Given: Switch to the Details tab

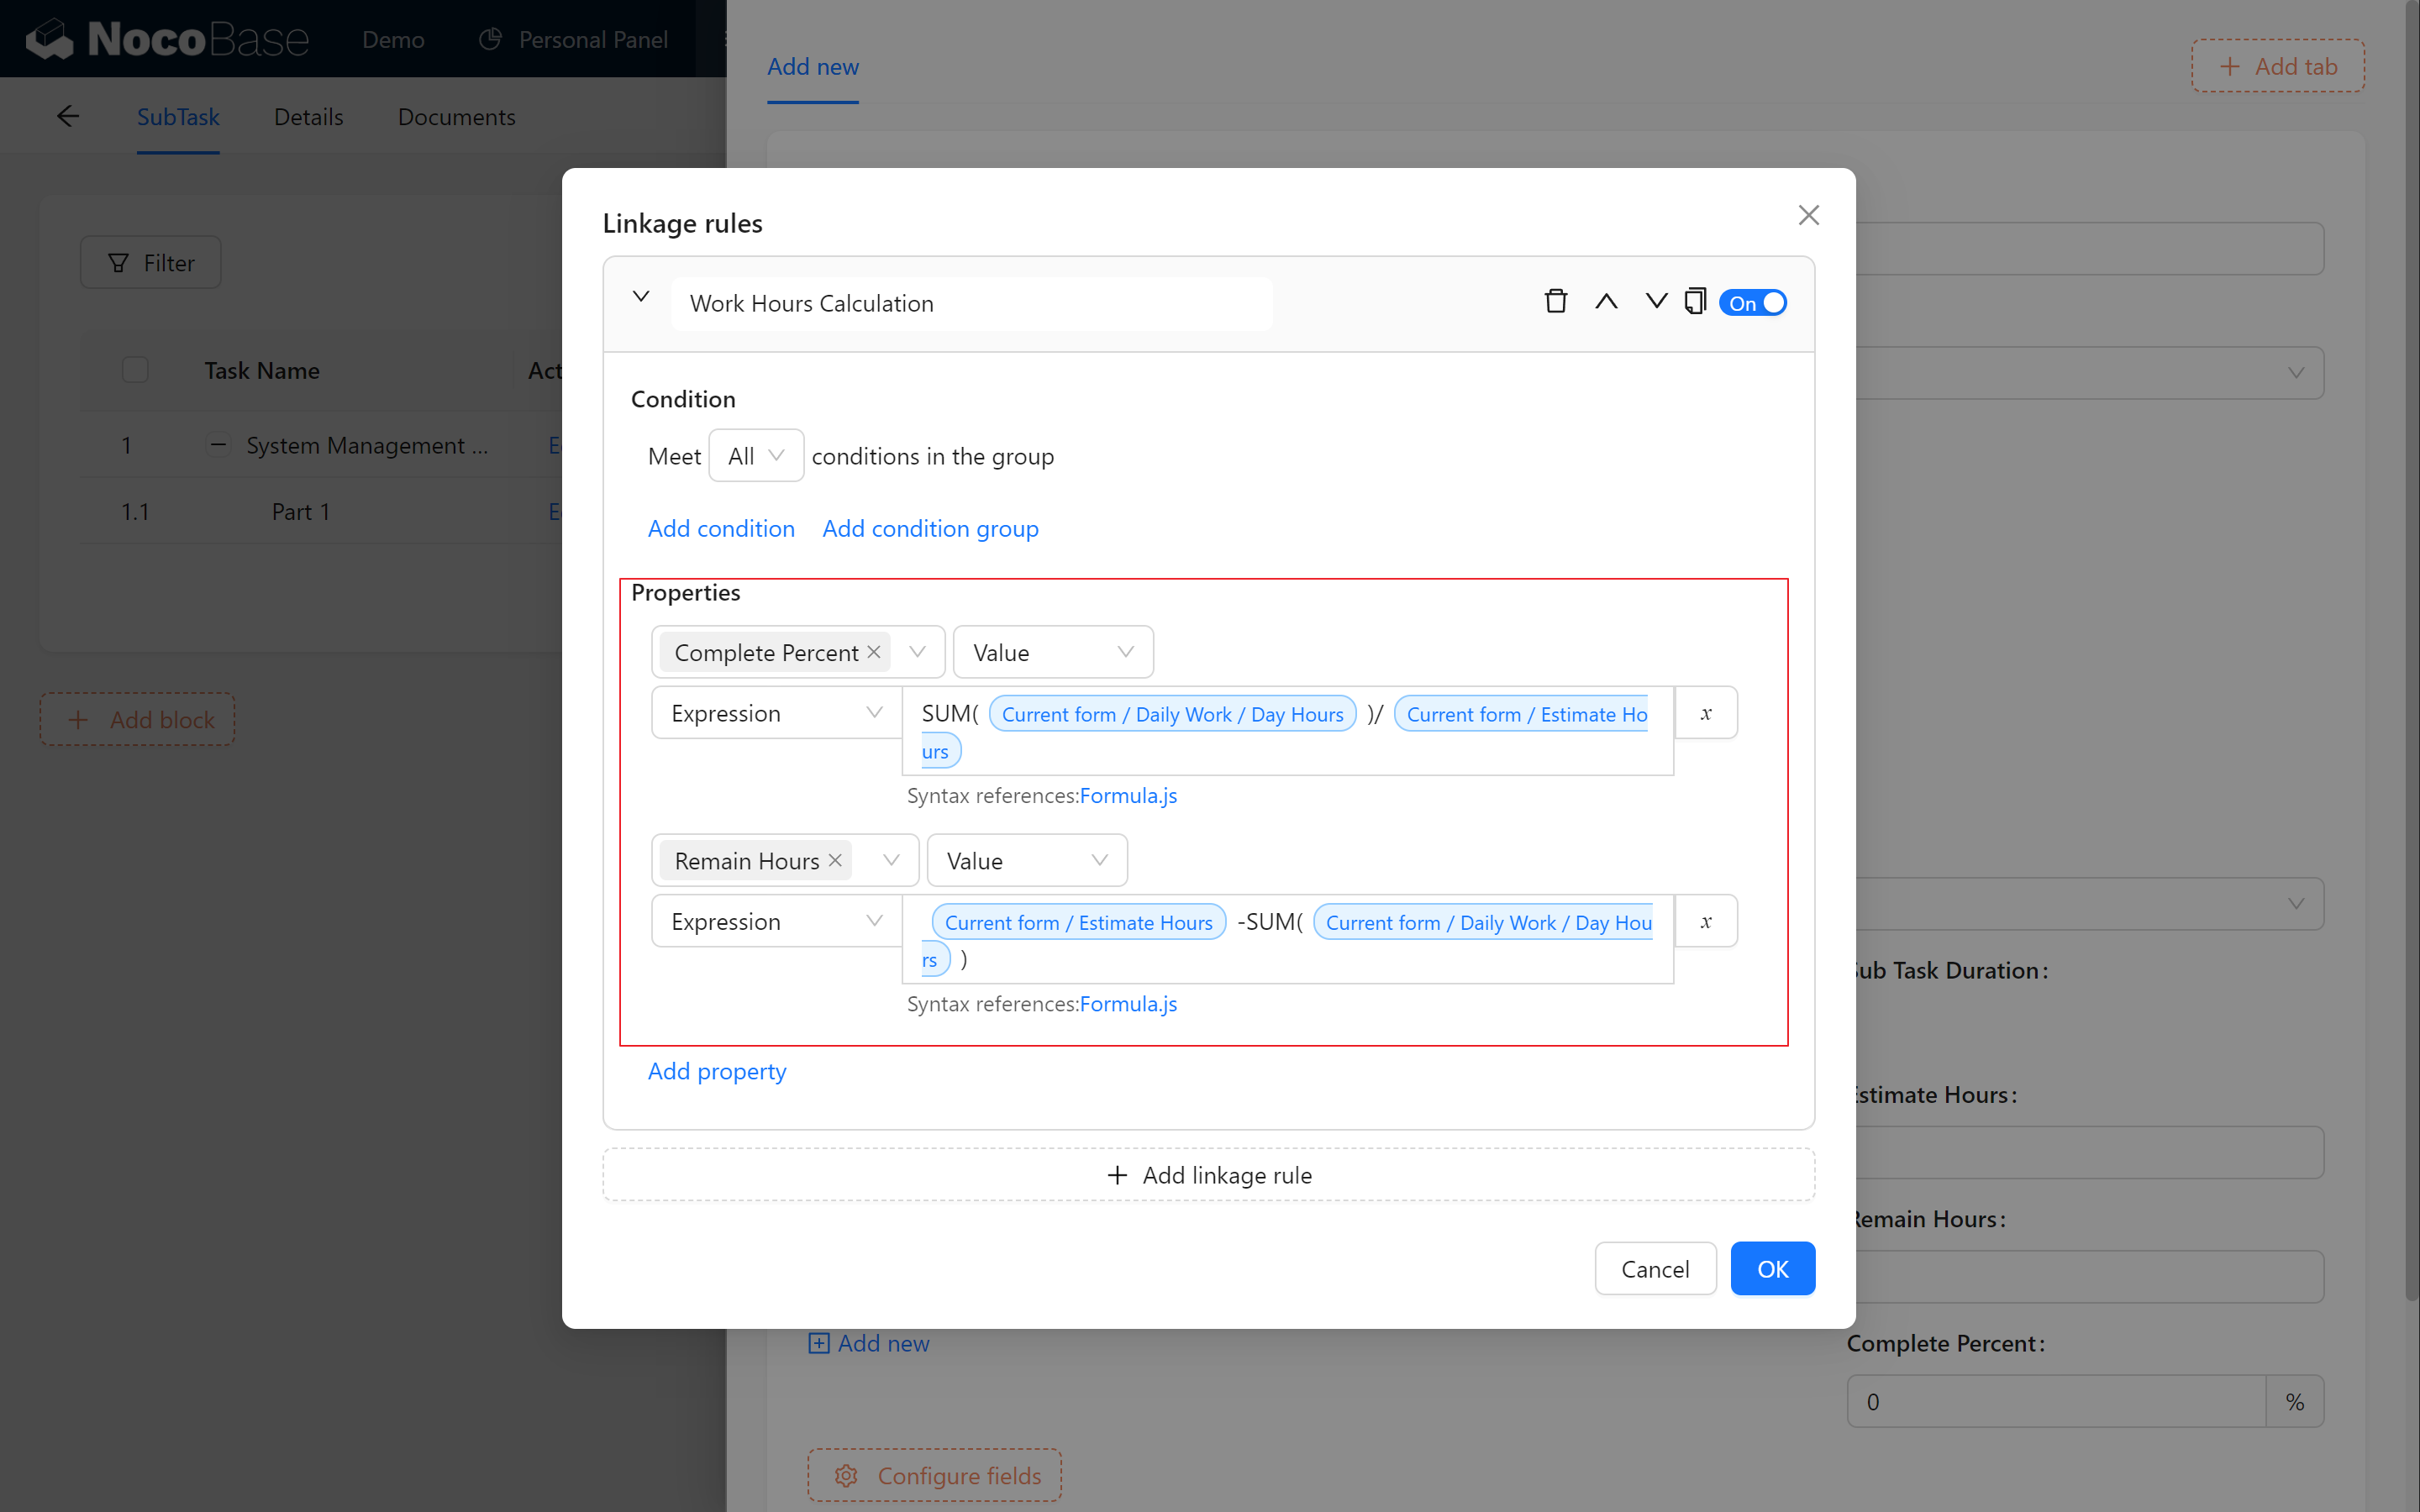Looking at the screenshot, I should (x=308, y=117).
